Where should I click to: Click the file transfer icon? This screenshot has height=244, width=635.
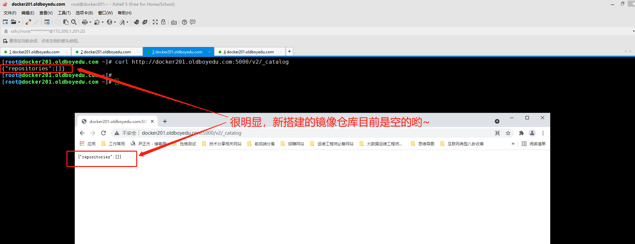(97, 22)
